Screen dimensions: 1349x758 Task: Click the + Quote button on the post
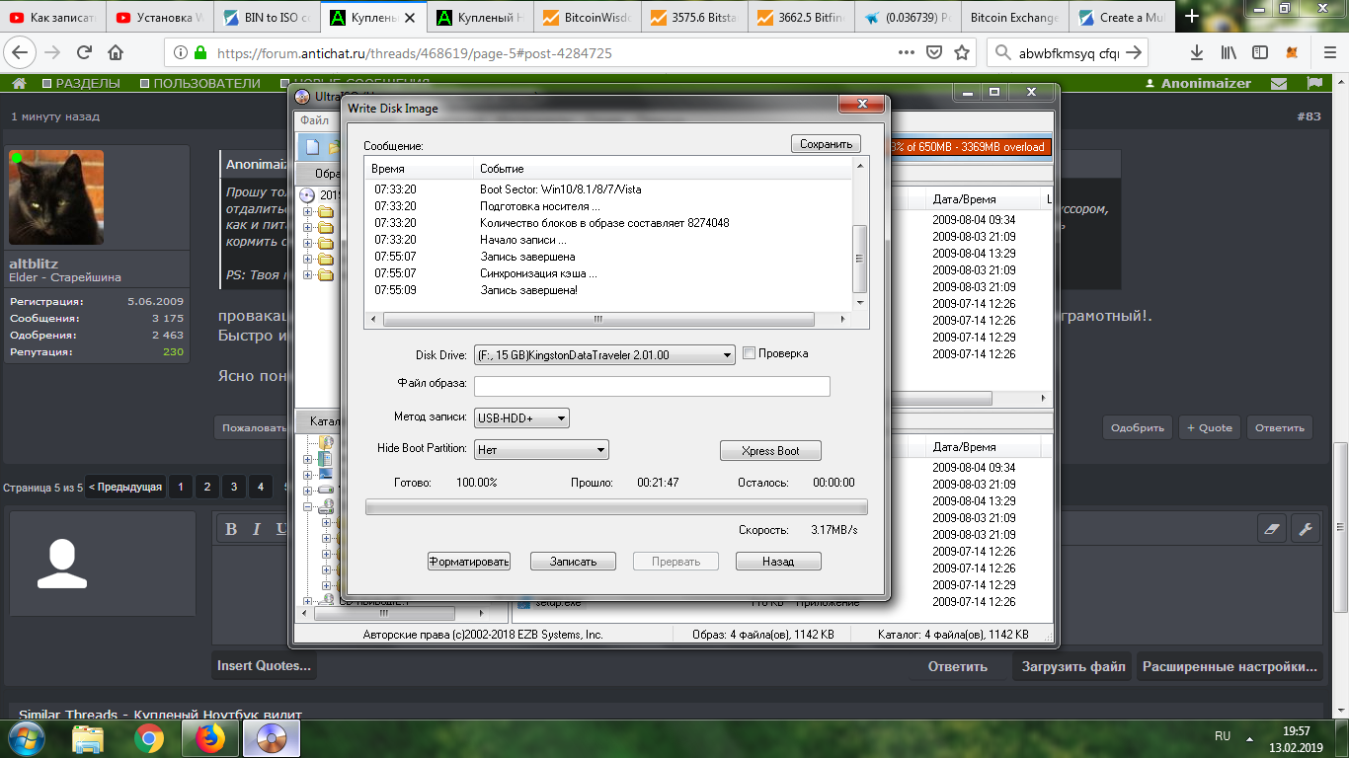tap(1209, 427)
